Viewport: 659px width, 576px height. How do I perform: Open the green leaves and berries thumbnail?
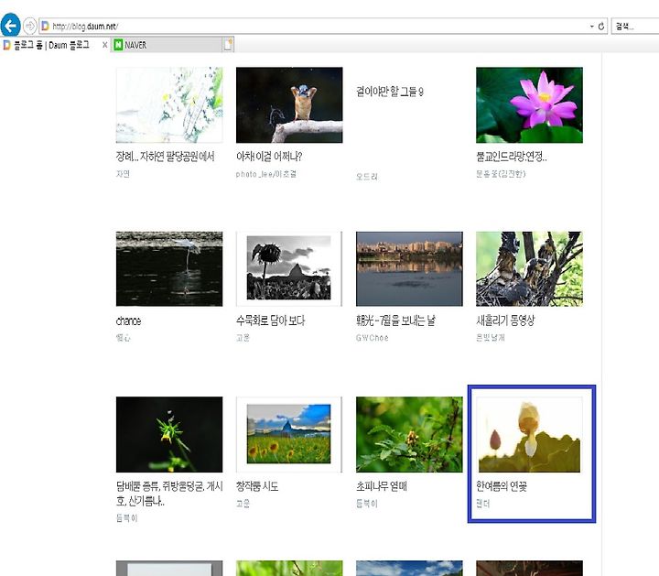coord(409,434)
